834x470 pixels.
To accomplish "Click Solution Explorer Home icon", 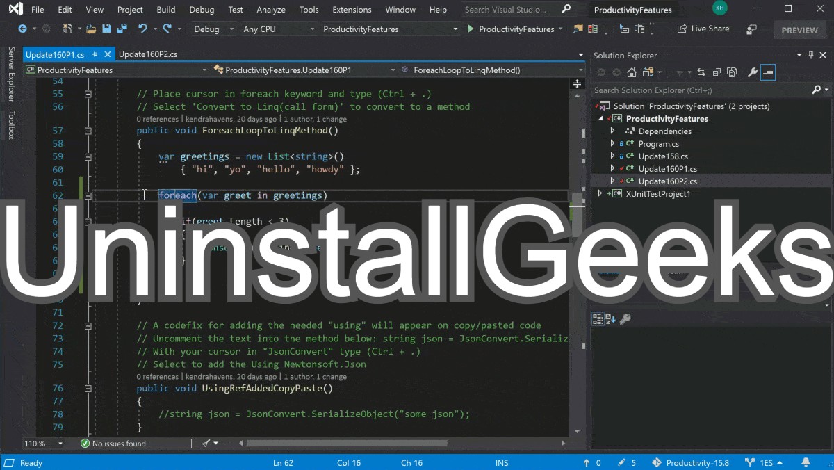I will tap(631, 72).
